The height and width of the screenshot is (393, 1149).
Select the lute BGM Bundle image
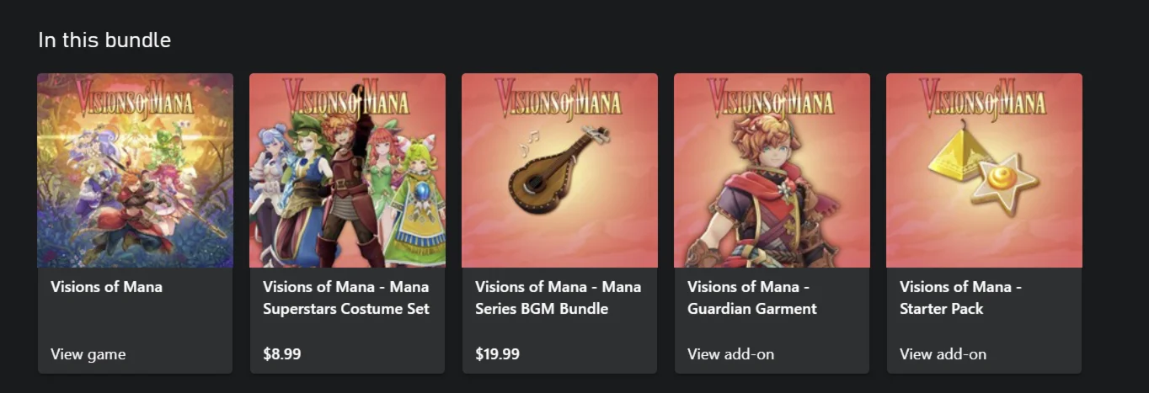click(x=559, y=173)
